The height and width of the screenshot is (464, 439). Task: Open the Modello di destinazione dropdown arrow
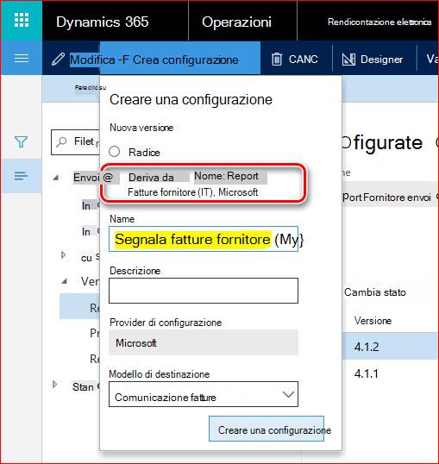[x=288, y=394]
